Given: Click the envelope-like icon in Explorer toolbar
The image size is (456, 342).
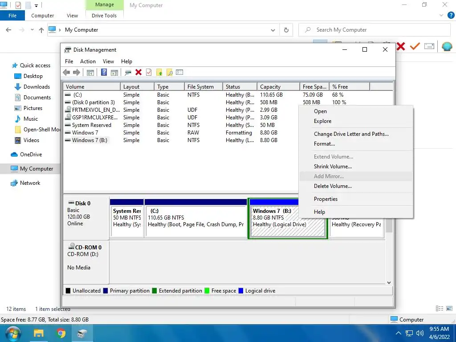Looking at the screenshot, I should (429, 46).
